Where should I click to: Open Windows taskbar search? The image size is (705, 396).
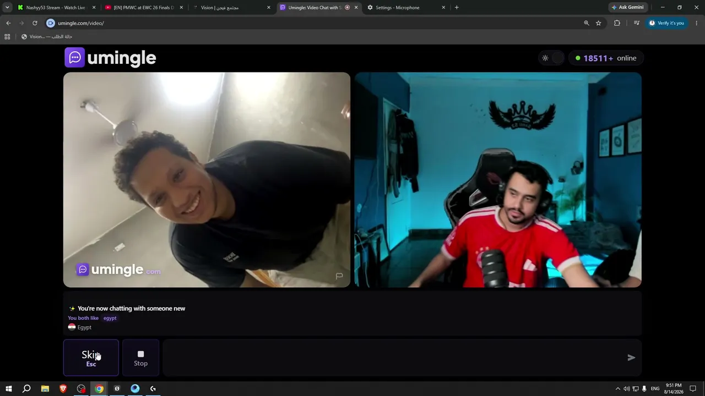26,388
